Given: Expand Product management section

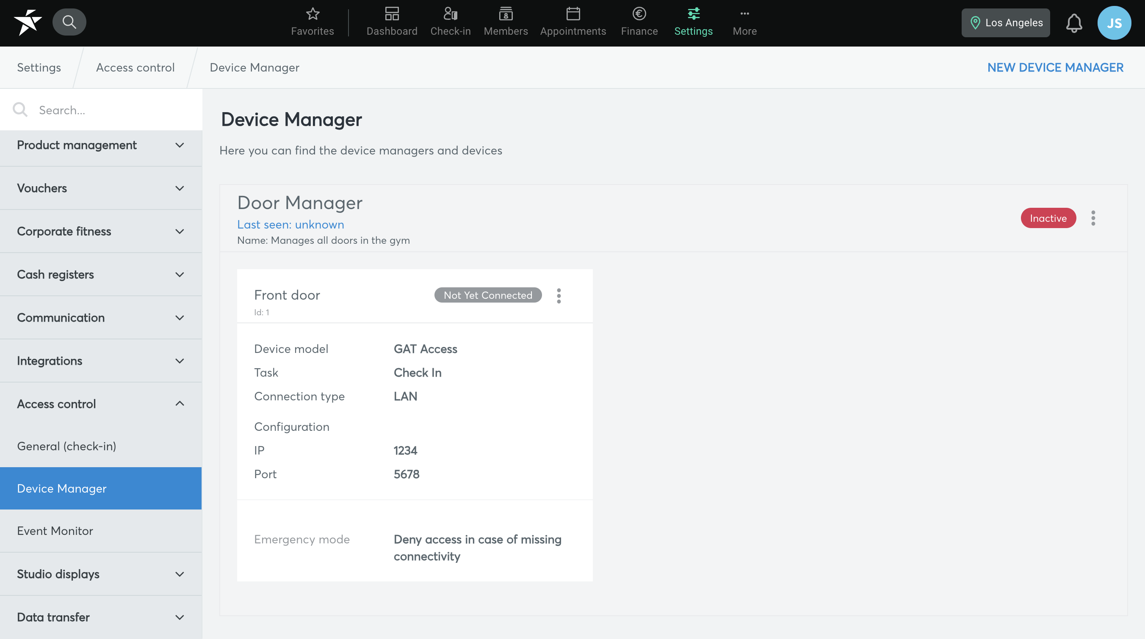Looking at the screenshot, I should click(101, 145).
